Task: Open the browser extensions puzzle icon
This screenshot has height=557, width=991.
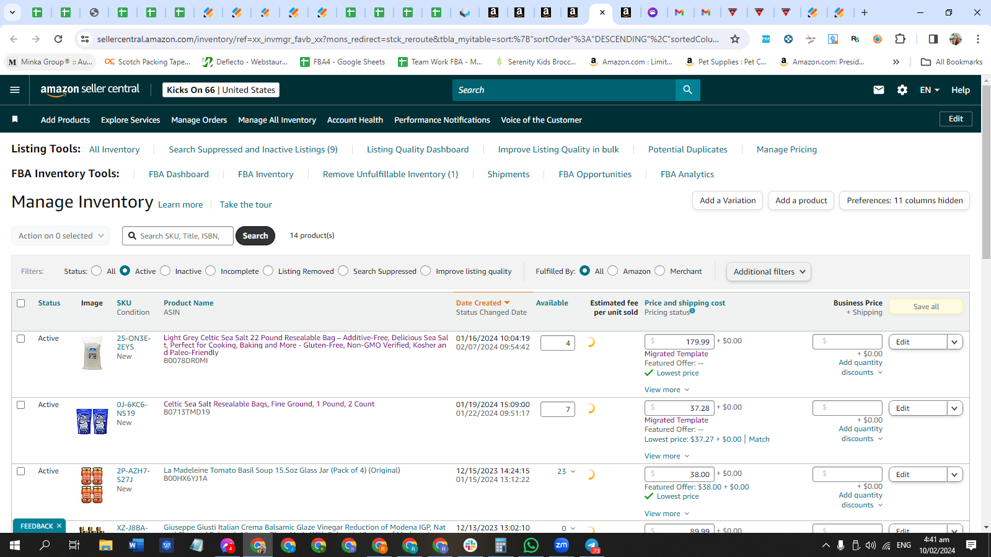Action: point(901,39)
